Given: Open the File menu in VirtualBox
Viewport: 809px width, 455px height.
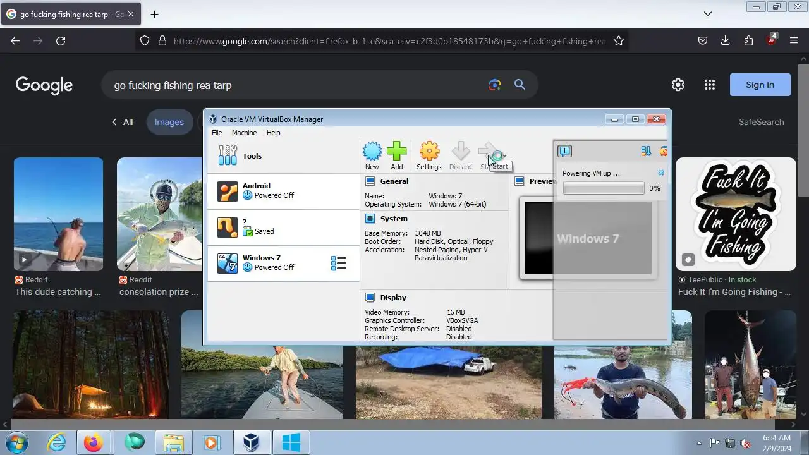Looking at the screenshot, I should 217,133.
